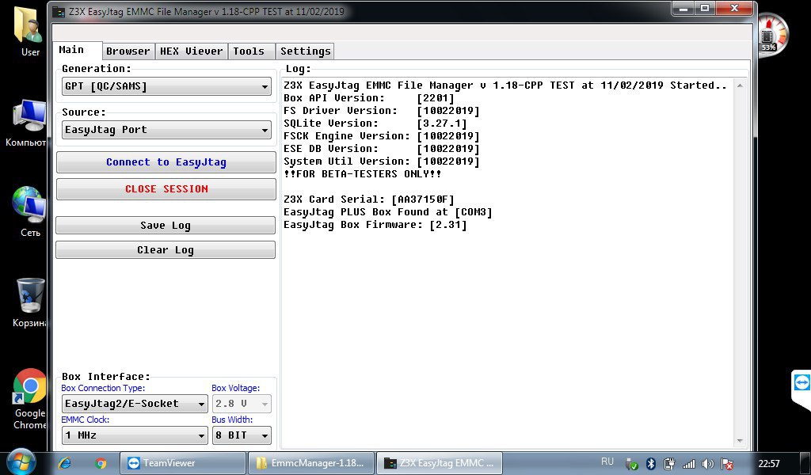Expand the EMMC Clock 1 MHz dropdown

tap(135, 435)
